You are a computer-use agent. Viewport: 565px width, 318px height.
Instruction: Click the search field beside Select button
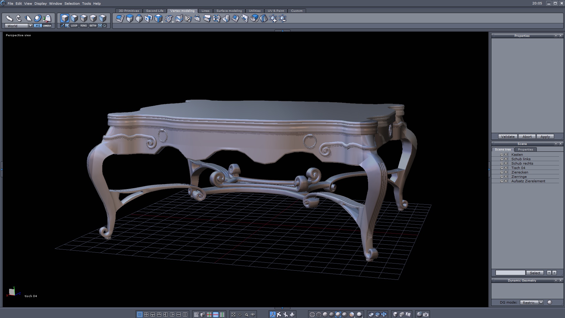pos(510,273)
